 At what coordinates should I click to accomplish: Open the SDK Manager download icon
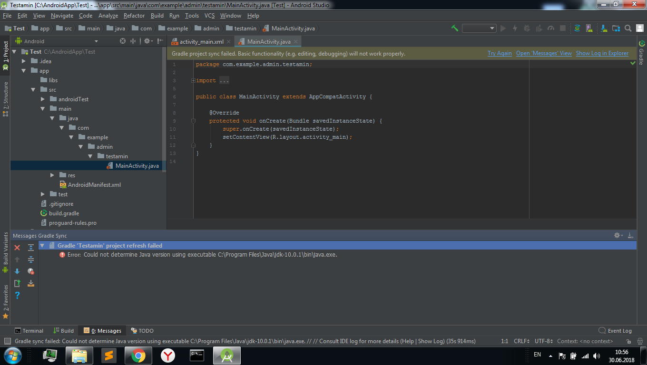[x=604, y=29]
